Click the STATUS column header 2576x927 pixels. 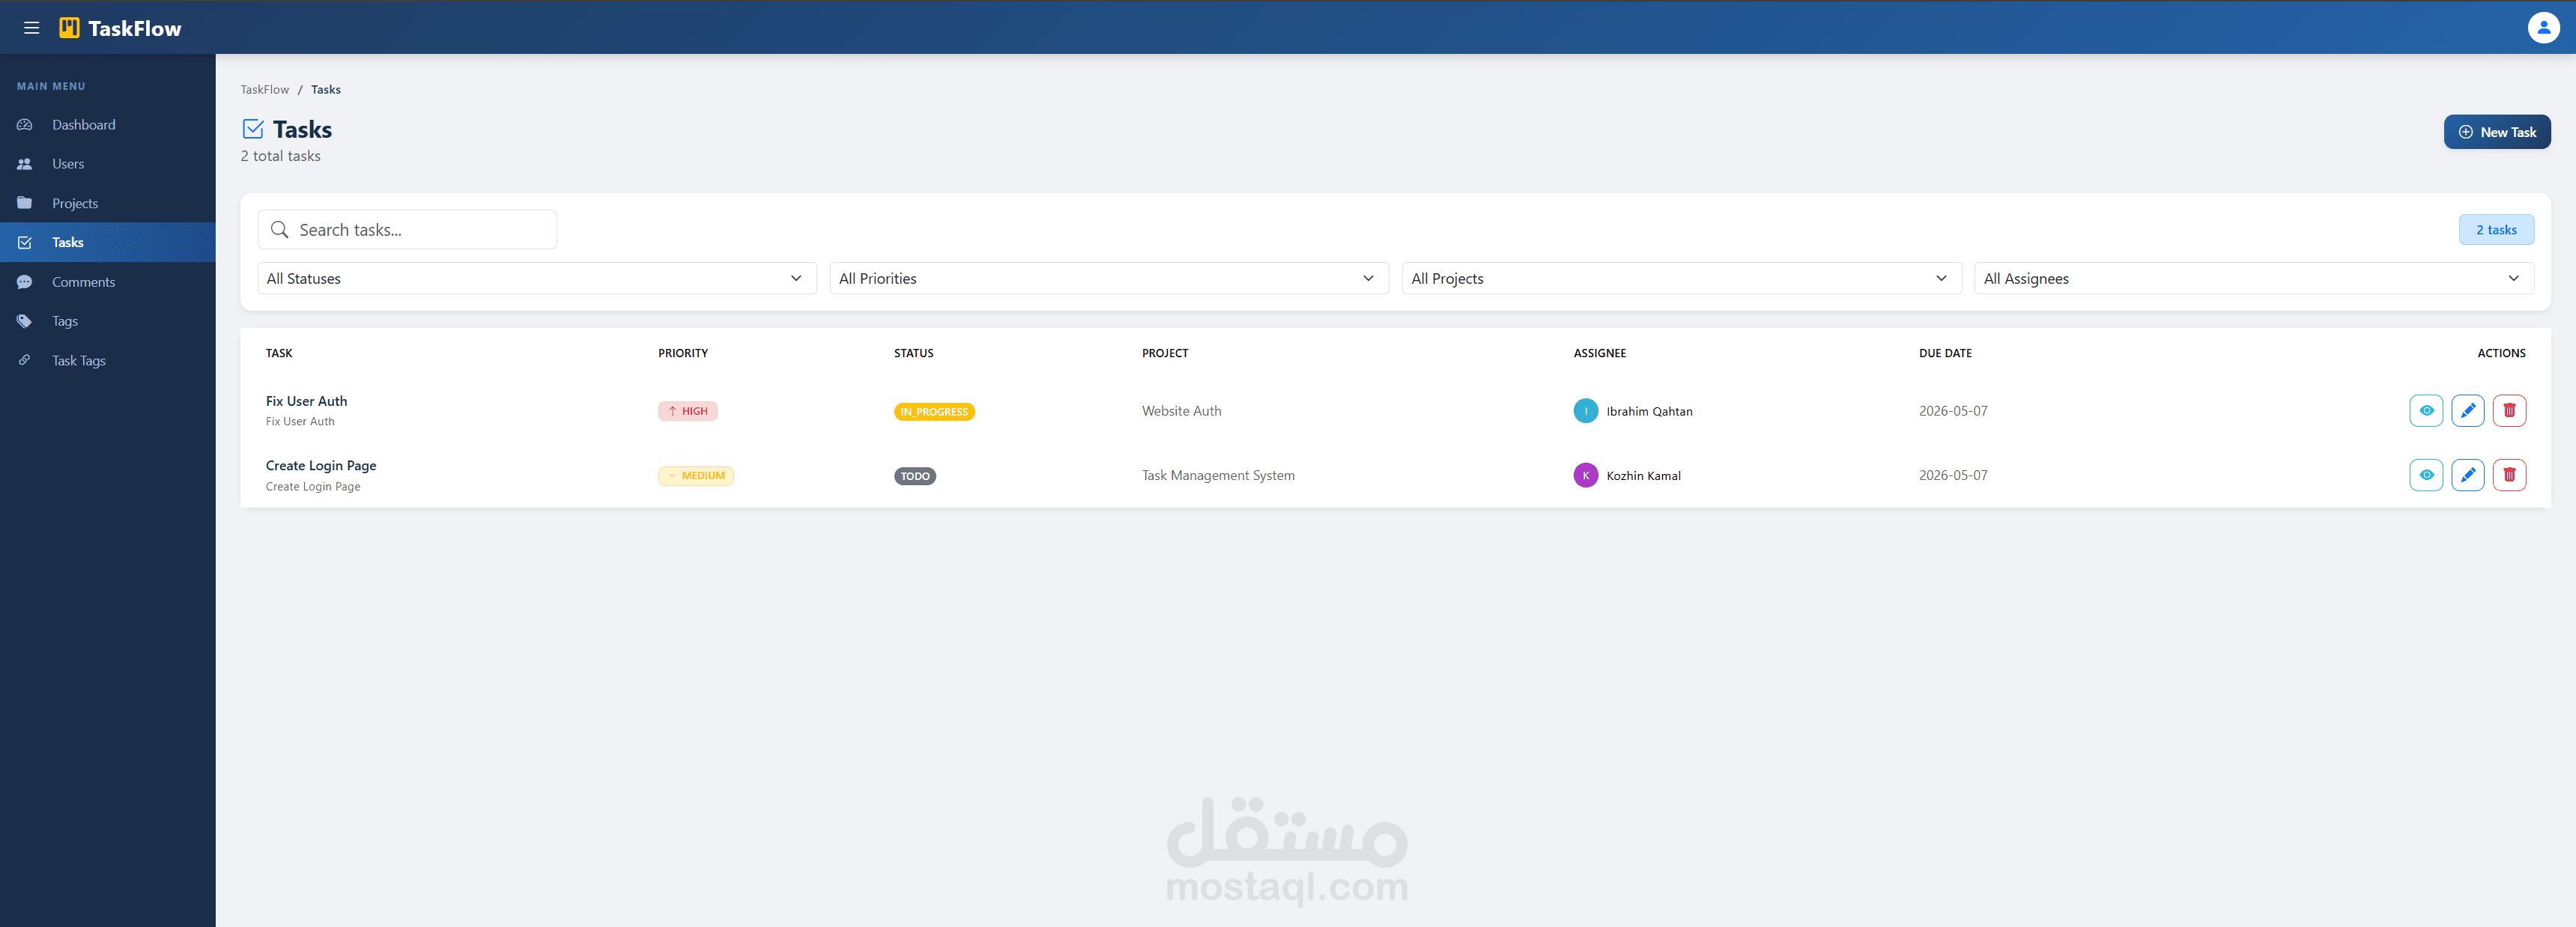click(x=914, y=353)
